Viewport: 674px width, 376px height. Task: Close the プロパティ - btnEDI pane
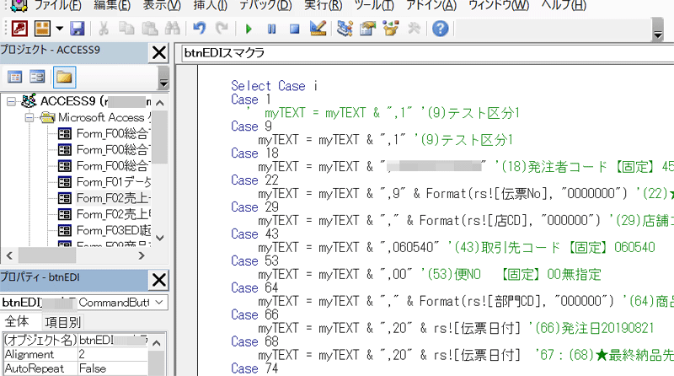pyautogui.click(x=159, y=280)
